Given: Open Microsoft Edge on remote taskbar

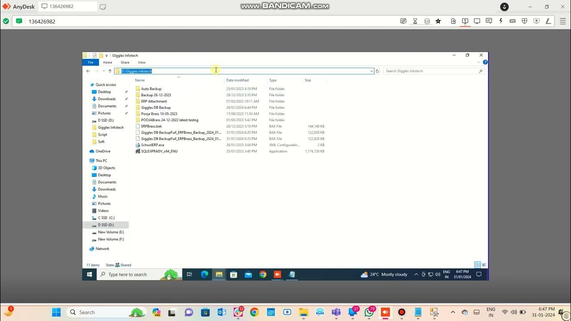Looking at the screenshot, I should point(204,274).
